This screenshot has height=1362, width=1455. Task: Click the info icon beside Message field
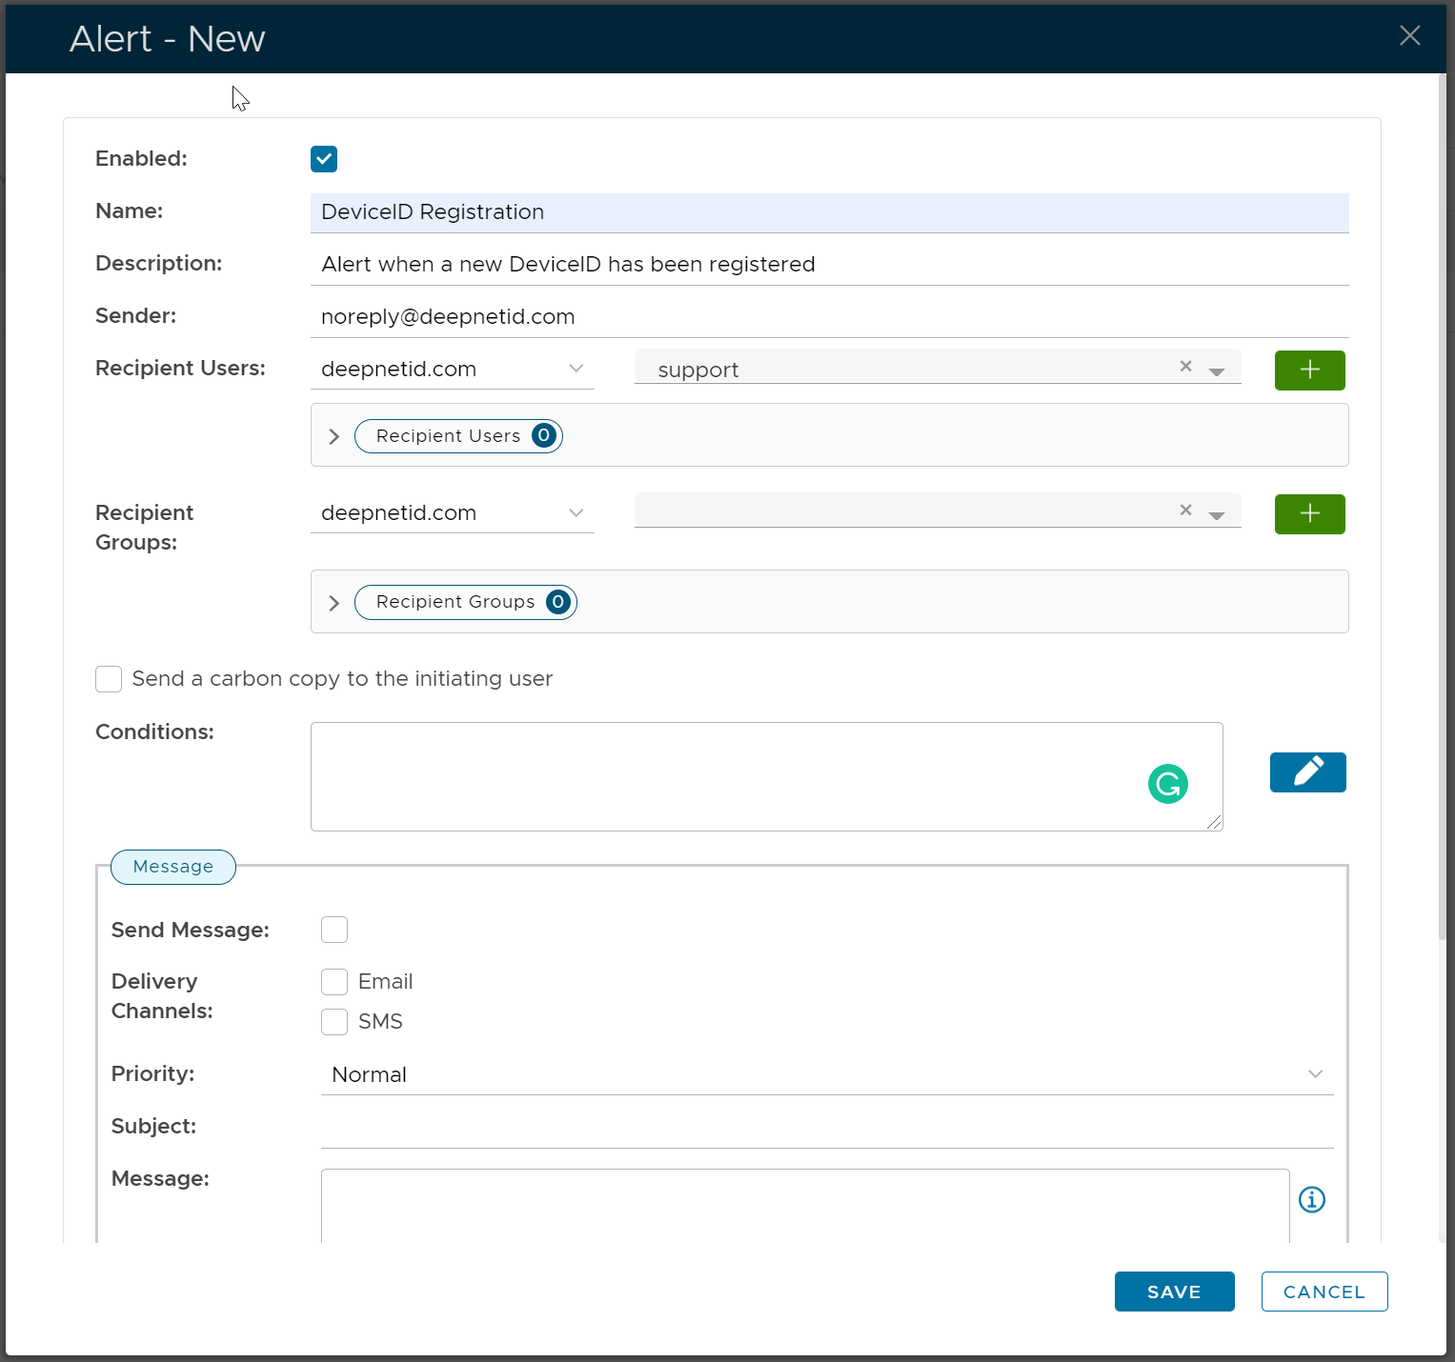pyautogui.click(x=1312, y=1200)
